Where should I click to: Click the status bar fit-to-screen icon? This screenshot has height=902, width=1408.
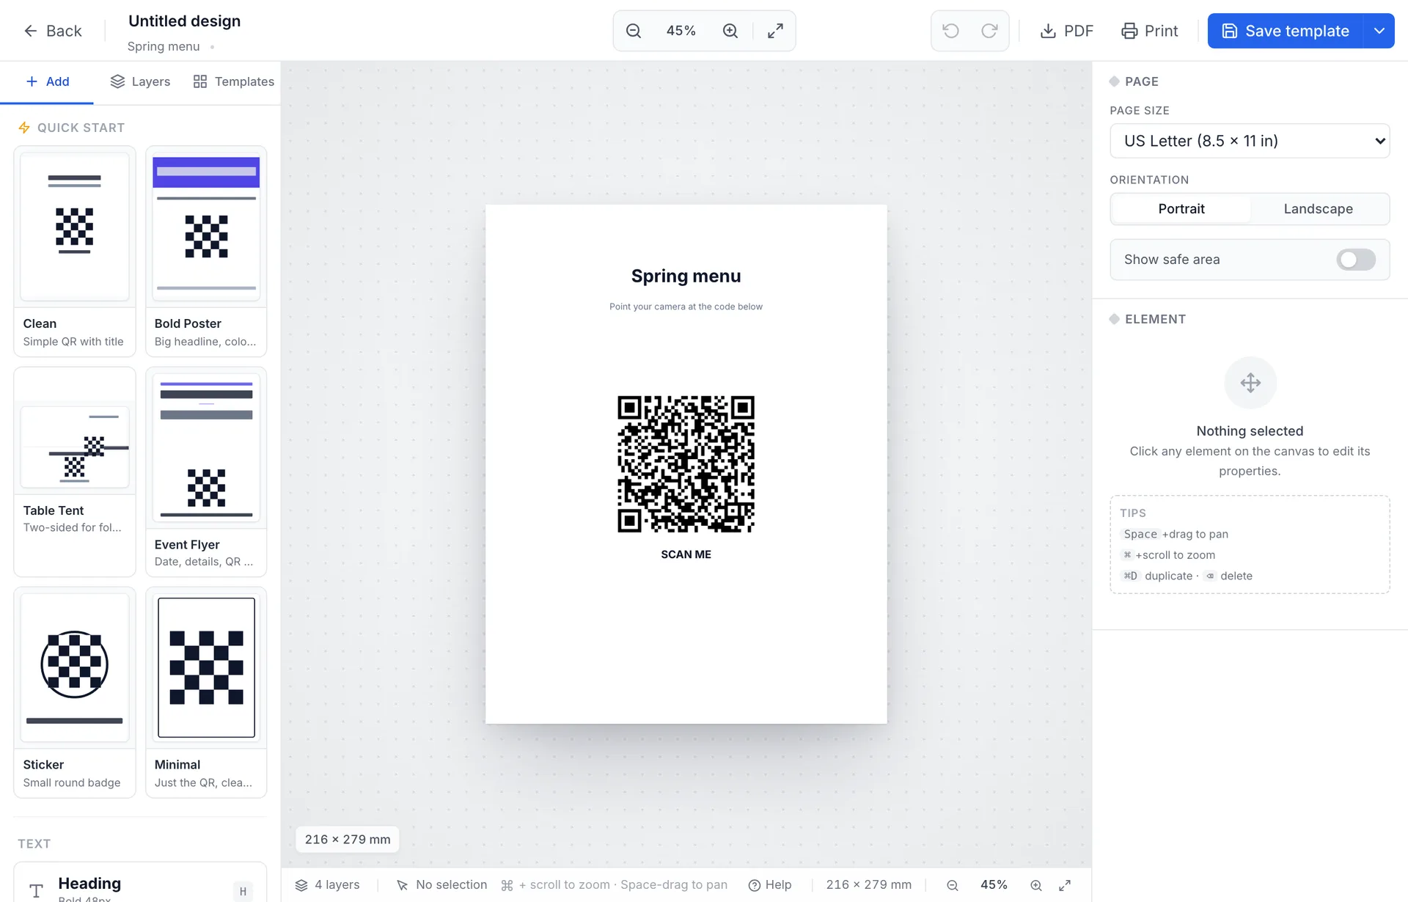point(1065,885)
